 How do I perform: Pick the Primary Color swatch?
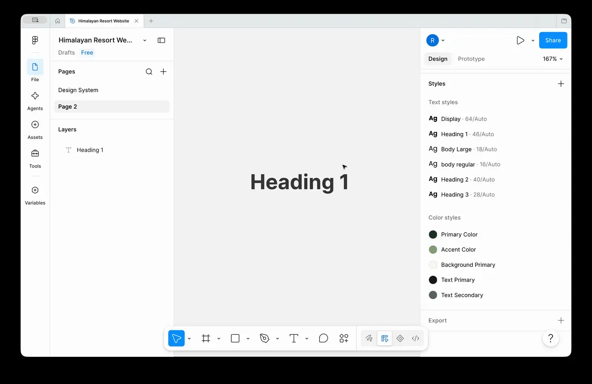433,234
